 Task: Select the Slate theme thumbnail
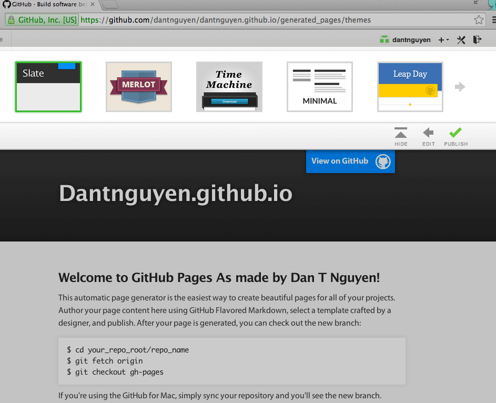click(48, 87)
